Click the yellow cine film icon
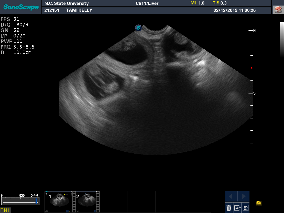Viewport: 284px width, 213px height. tap(258, 203)
